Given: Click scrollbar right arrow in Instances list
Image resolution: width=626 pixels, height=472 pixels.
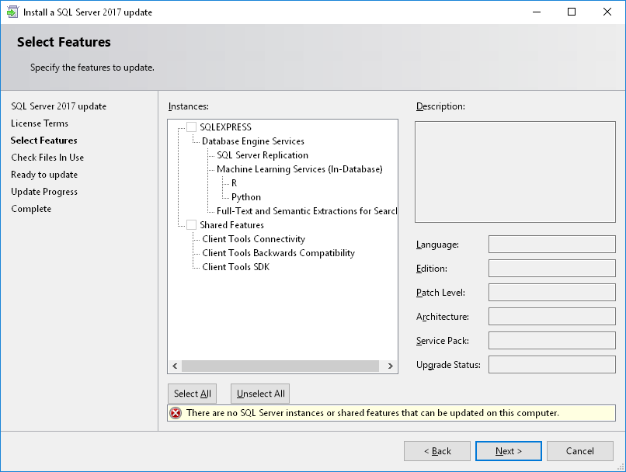Looking at the screenshot, I should (x=390, y=366).
